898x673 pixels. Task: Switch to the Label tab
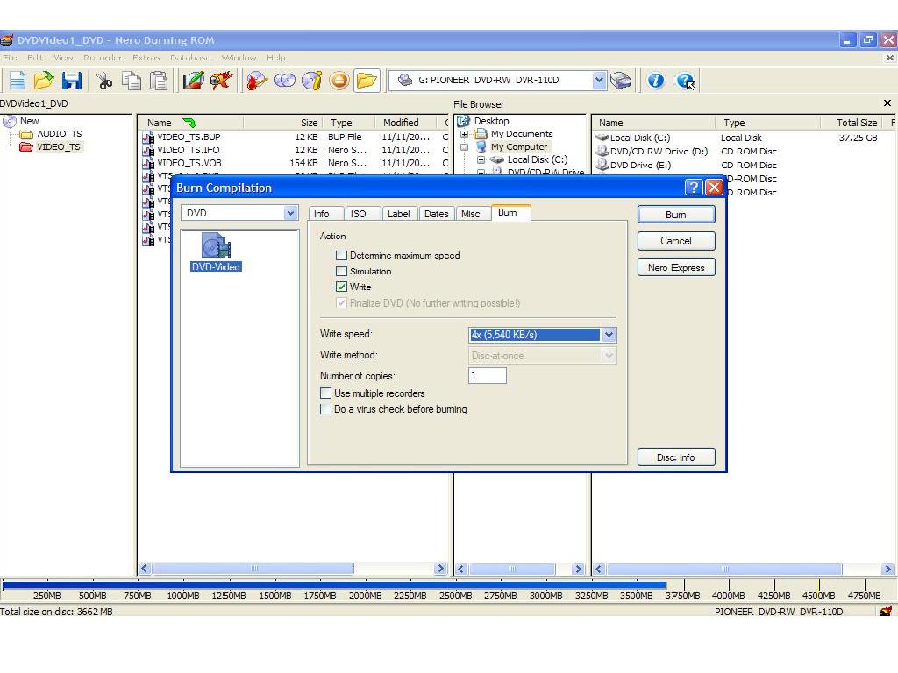pos(399,214)
